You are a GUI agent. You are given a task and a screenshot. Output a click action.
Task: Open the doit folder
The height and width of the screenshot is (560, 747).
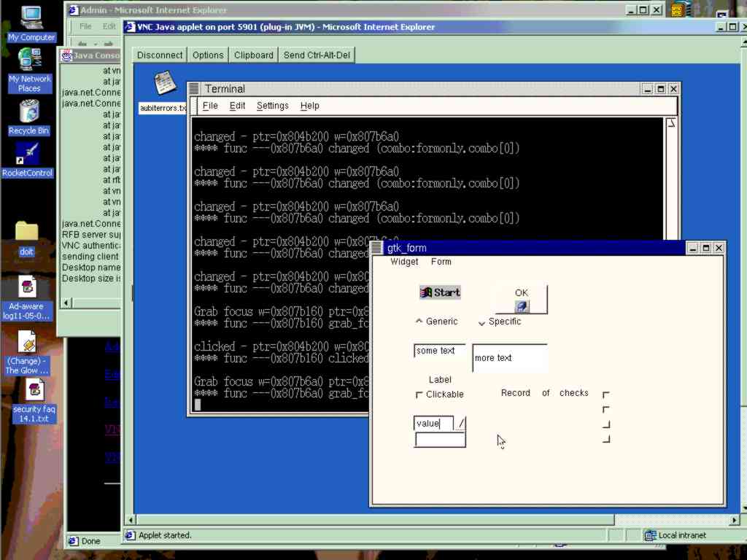point(27,232)
